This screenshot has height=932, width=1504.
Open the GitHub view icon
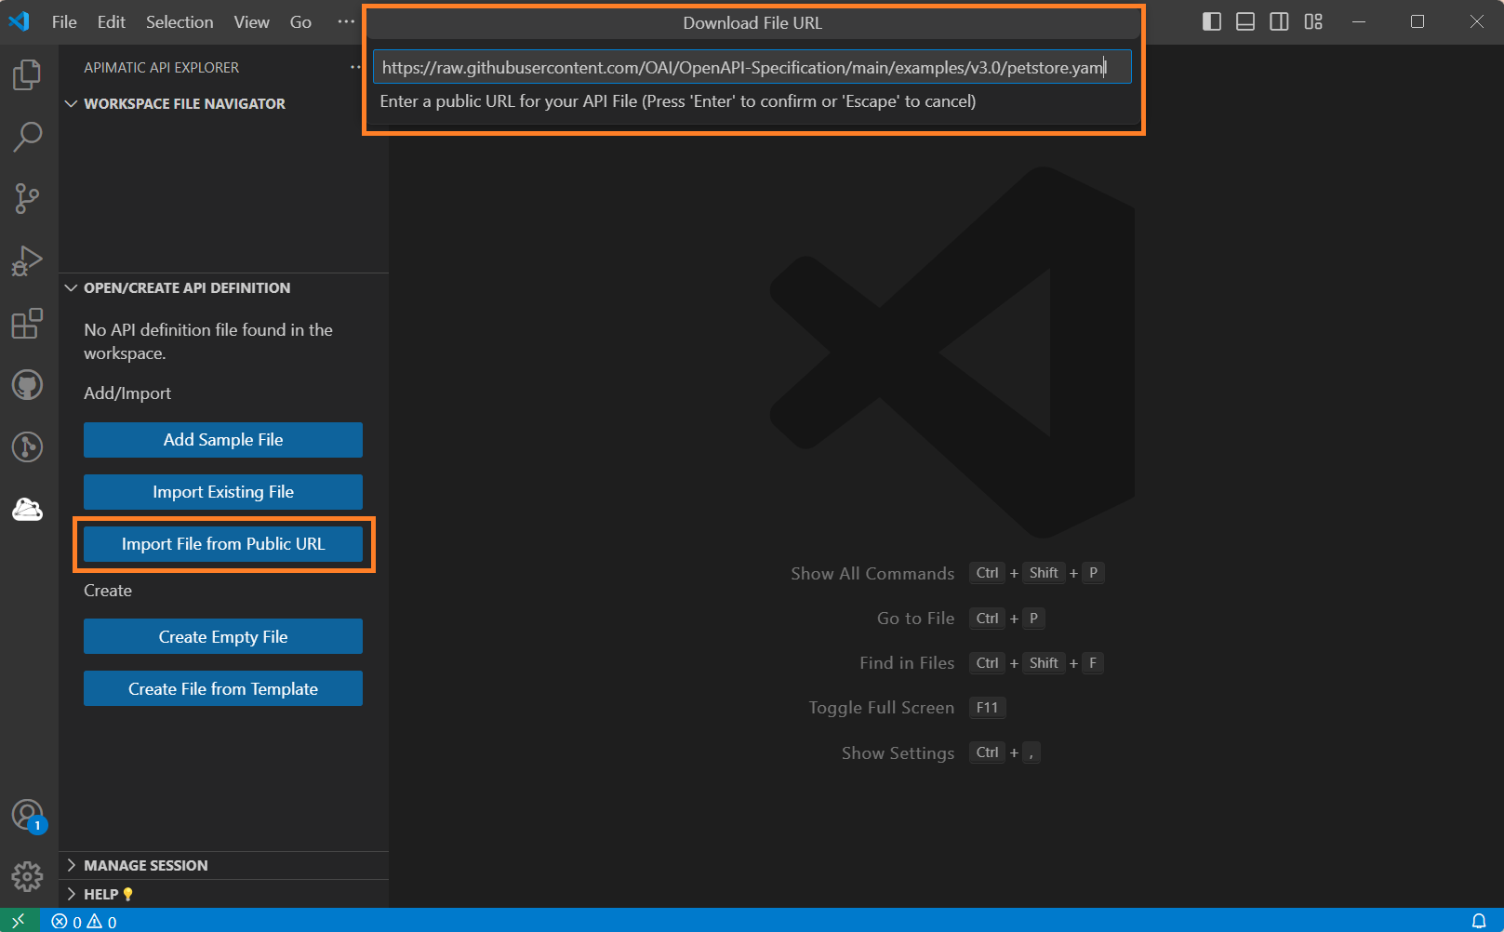click(28, 384)
